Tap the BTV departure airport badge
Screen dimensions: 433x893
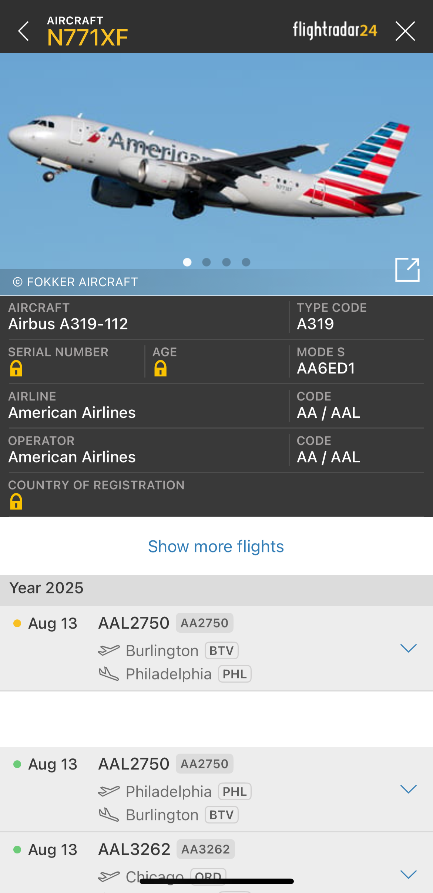(x=221, y=651)
